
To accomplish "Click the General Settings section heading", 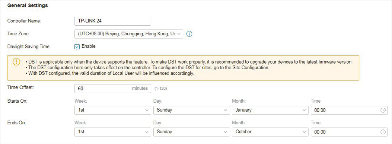I will pos(28,6).
